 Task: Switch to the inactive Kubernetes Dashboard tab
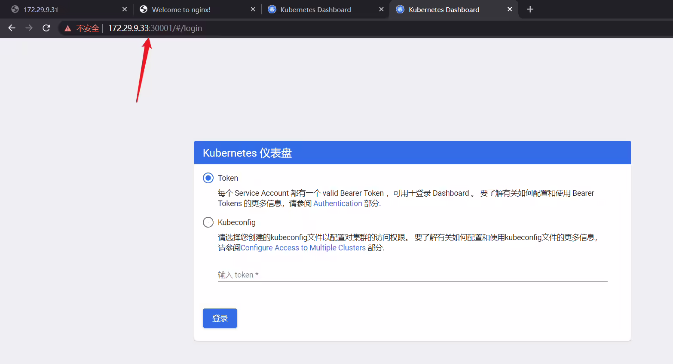[315, 9]
